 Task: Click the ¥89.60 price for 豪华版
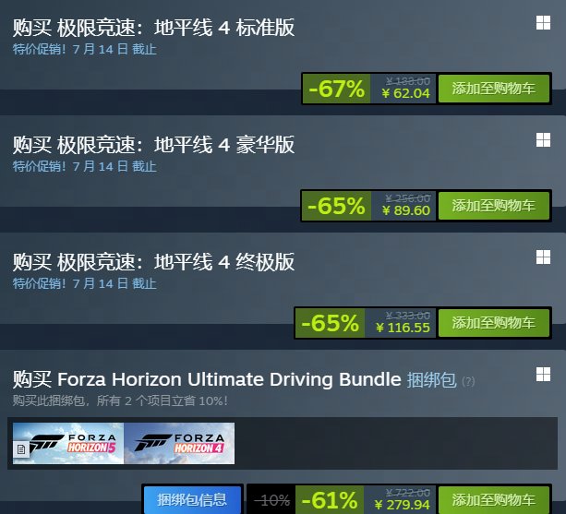coord(406,210)
